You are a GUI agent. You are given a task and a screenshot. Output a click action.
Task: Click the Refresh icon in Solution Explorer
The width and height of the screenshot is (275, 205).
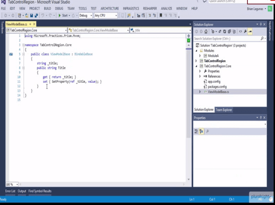pos(224,32)
